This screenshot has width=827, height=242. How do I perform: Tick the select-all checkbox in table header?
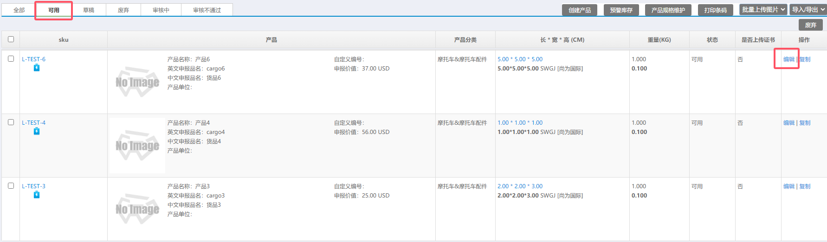coord(11,39)
